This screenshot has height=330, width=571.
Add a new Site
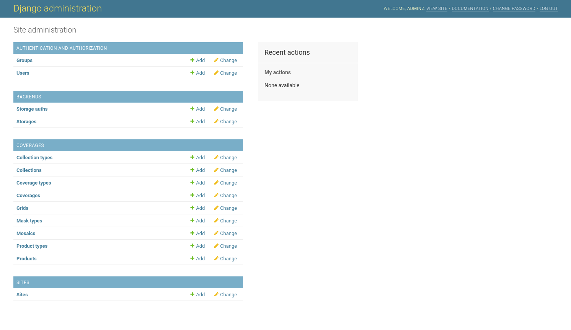[x=197, y=295]
